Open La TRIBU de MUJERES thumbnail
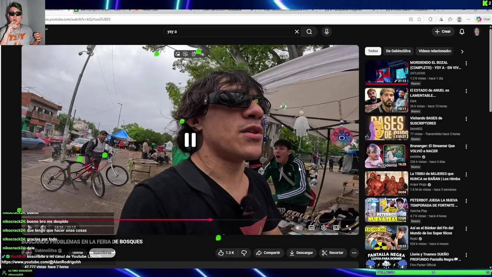492x277 pixels. point(386,183)
